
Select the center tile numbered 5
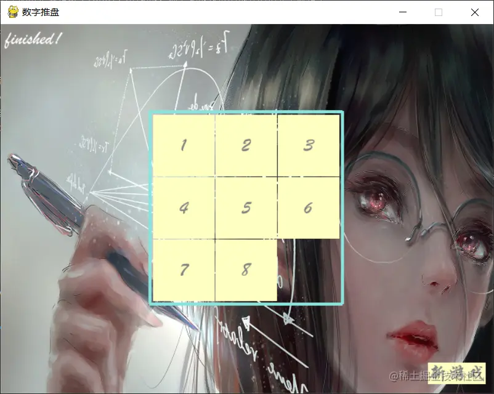pyautogui.click(x=246, y=207)
